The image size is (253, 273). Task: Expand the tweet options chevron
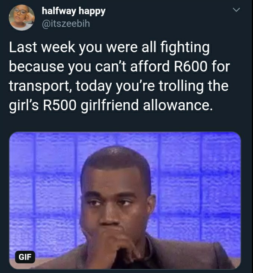pos(237,10)
